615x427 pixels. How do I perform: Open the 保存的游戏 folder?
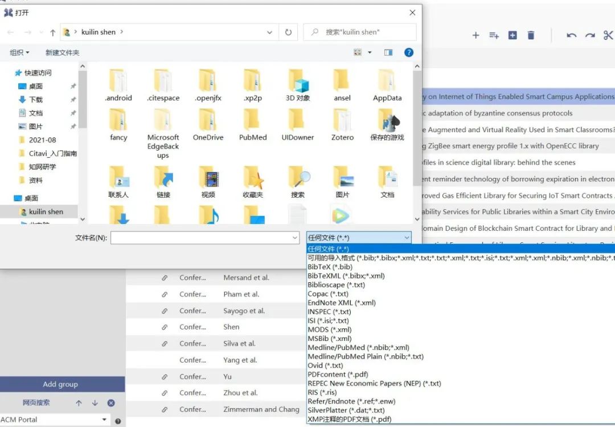387,125
